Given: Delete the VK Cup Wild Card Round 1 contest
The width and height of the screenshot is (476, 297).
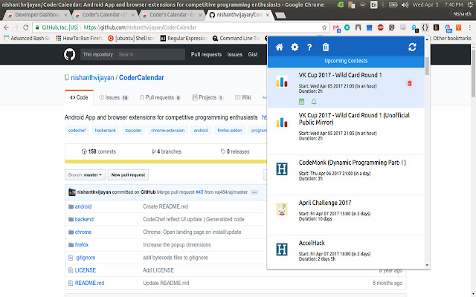Looking at the screenshot, I should click(409, 83).
